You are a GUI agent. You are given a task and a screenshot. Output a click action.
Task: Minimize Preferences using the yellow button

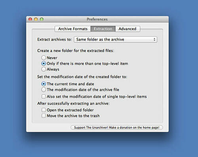click(36, 19)
